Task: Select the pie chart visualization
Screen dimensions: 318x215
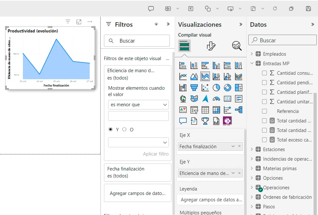Action: click(216, 87)
